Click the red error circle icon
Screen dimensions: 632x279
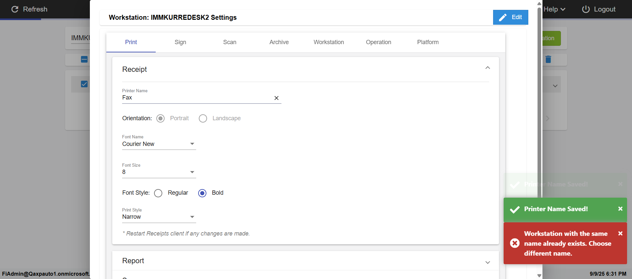[x=515, y=243]
